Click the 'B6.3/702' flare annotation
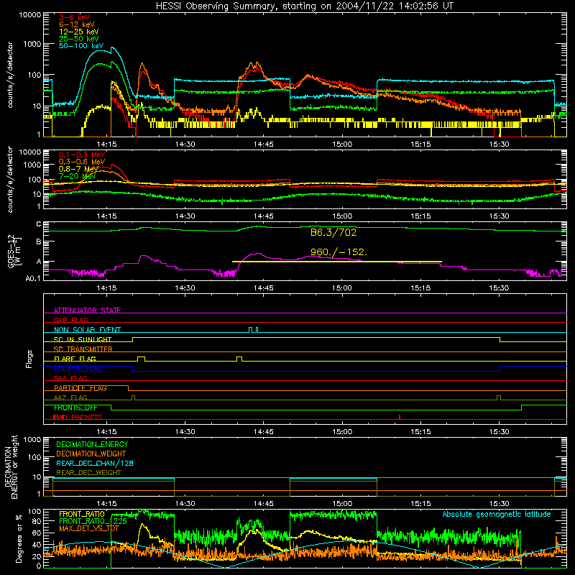The width and height of the screenshot is (575, 575). tap(333, 232)
